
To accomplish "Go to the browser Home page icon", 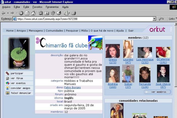I will [x=33, y=13].
